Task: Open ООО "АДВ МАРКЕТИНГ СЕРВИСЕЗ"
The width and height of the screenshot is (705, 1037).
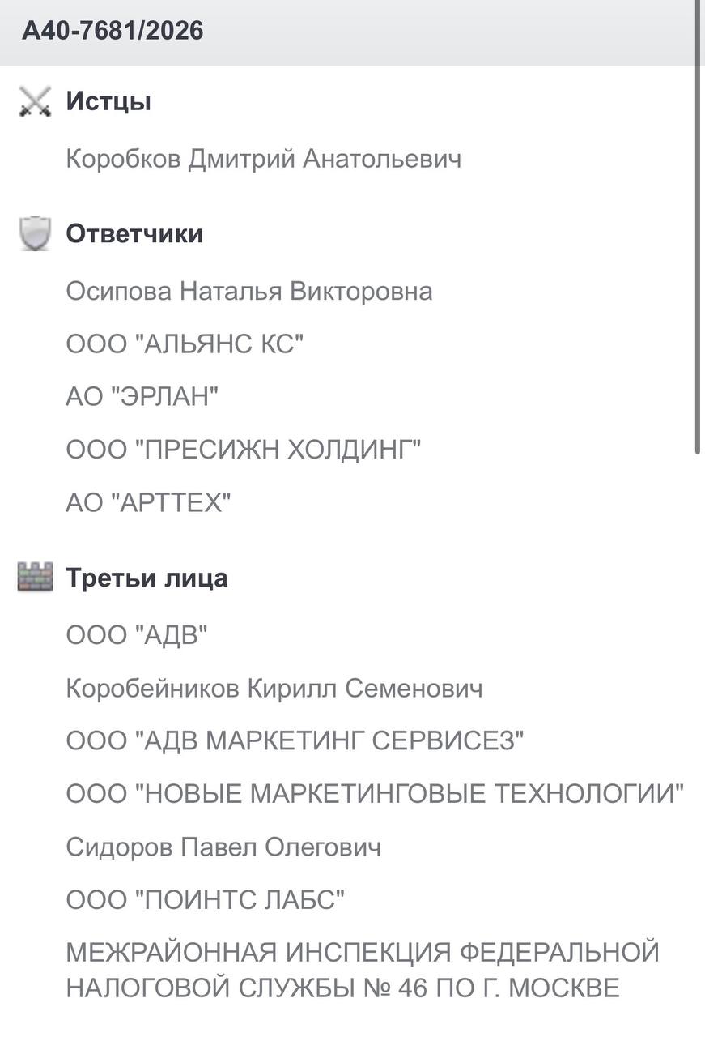Action: tap(295, 741)
